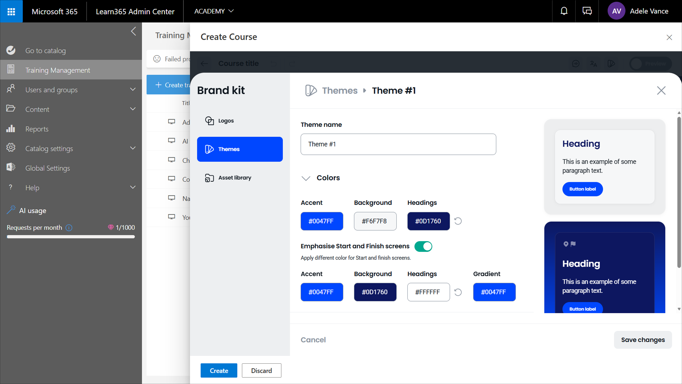The height and width of the screenshot is (384, 682).
Task: Reset the Colors row to default
Action: click(458, 221)
